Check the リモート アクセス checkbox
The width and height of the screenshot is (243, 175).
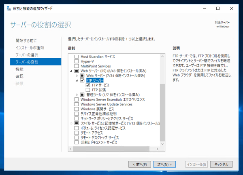[77, 133]
